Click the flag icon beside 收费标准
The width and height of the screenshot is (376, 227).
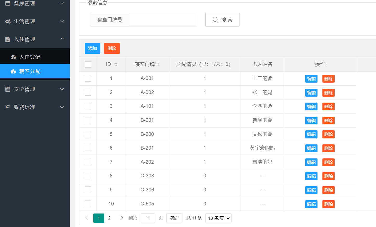[8, 107]
